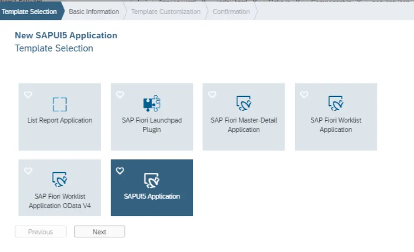Screen dimensions: 414x252
Task: Favorite the SAP Fiori Worklist Application tile
Action: 304,95
